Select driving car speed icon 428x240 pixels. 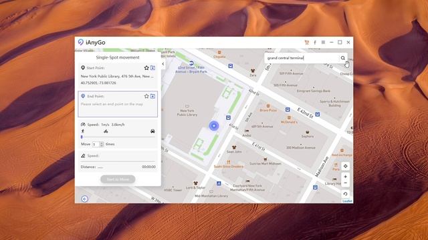point(152,131)
